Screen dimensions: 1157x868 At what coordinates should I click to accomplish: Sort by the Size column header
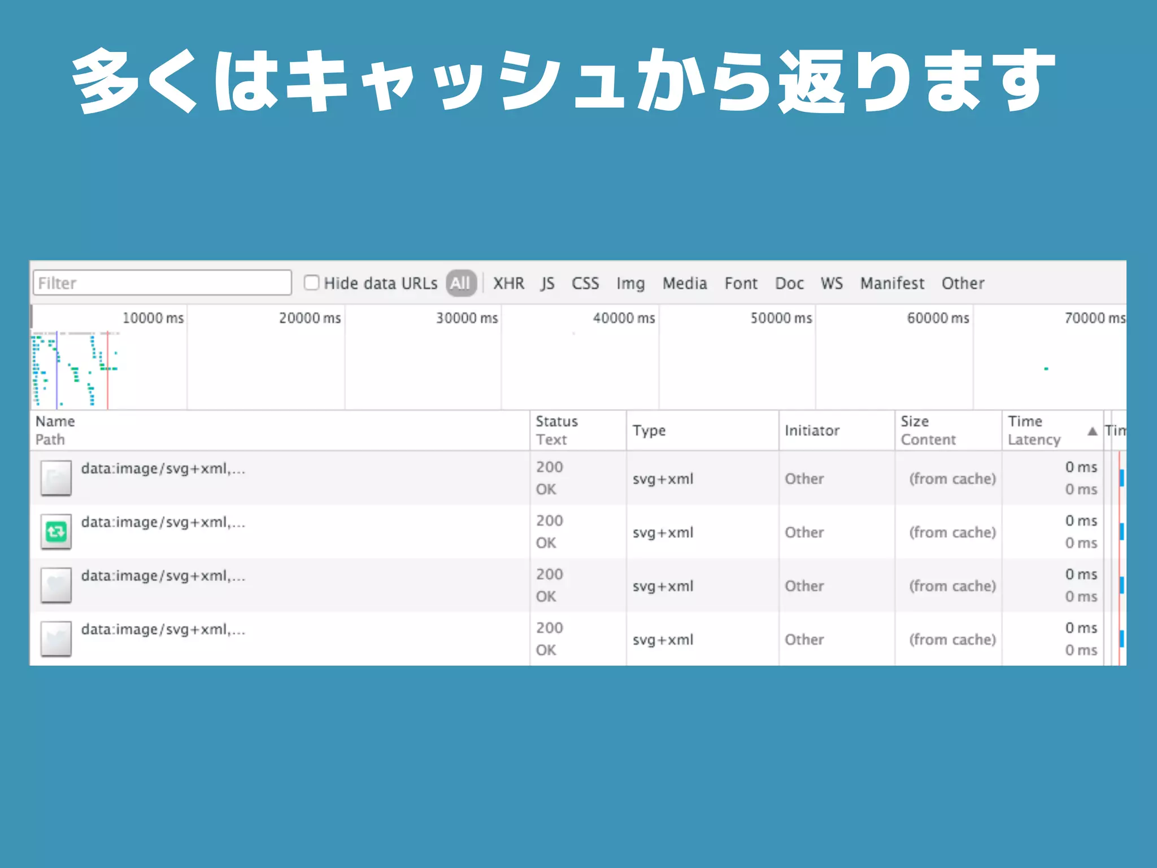tap(915, 422)
